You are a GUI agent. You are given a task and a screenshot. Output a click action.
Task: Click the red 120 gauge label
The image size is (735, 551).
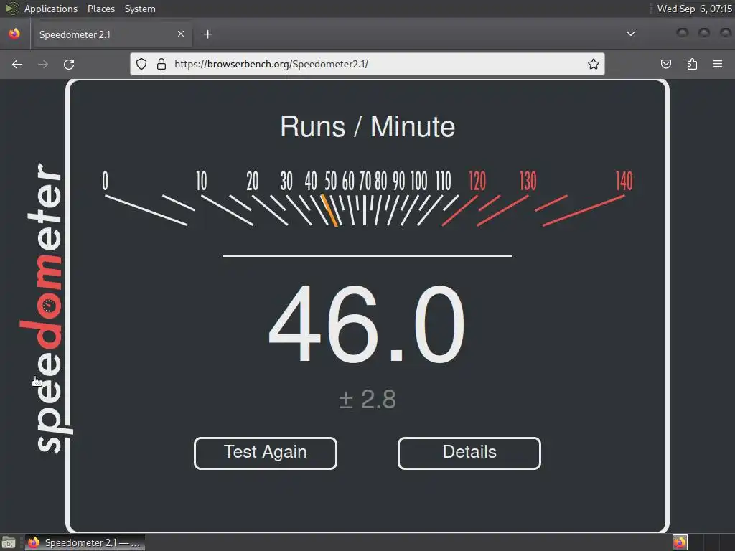pos(477,181)
